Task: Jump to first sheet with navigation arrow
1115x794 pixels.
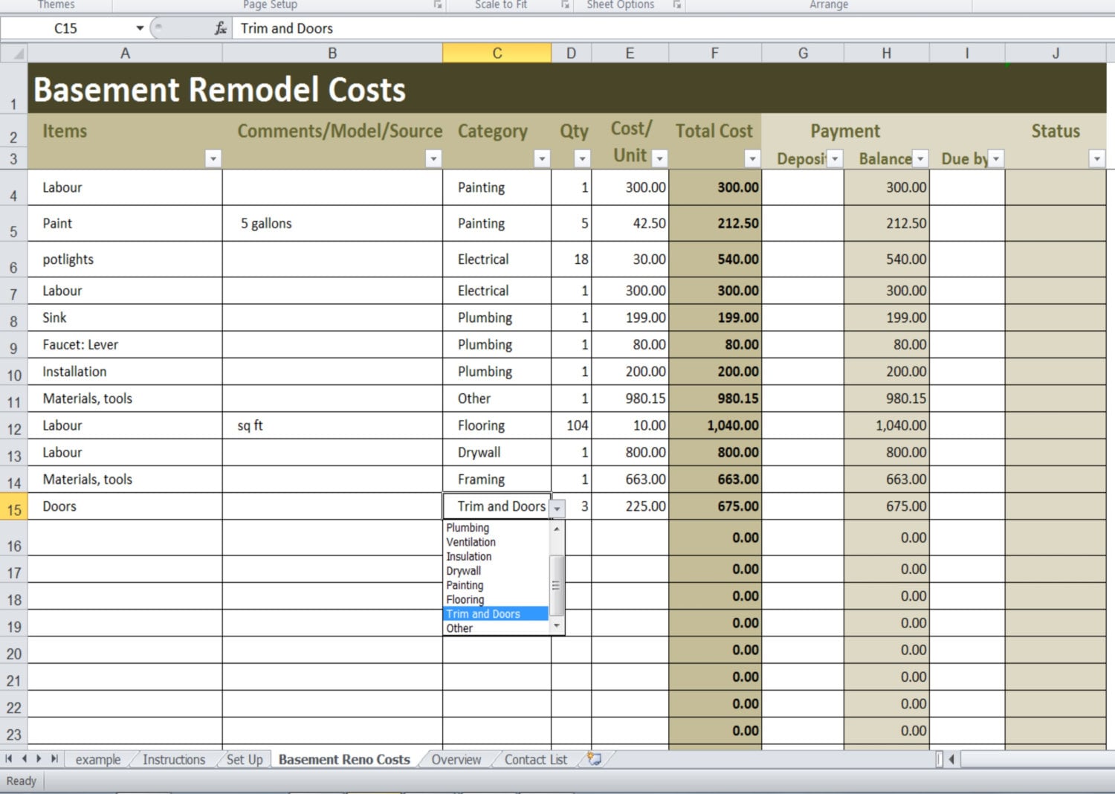Action: (9, 759)
